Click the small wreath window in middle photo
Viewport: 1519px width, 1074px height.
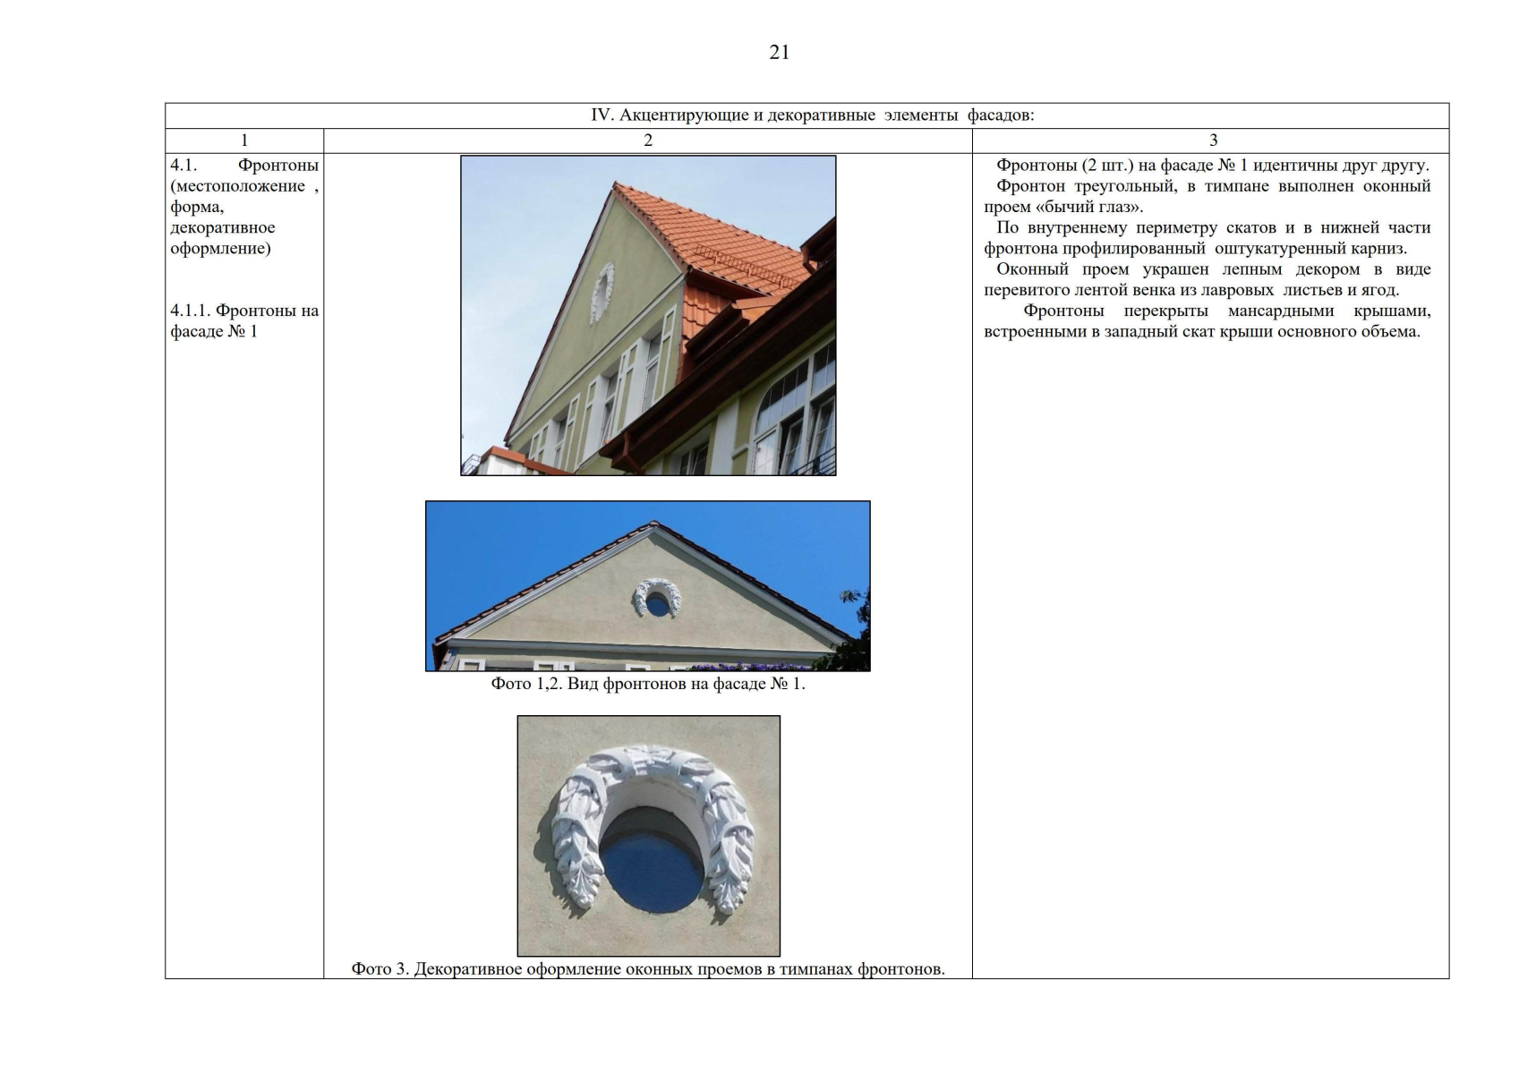pyautogui.click(x=658, y=599)
